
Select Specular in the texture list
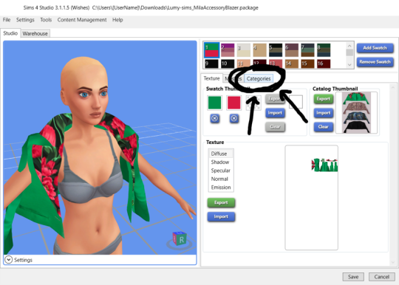[x=221, y=171]
